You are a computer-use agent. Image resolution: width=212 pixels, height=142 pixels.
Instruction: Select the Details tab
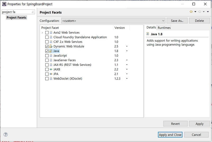151,28
